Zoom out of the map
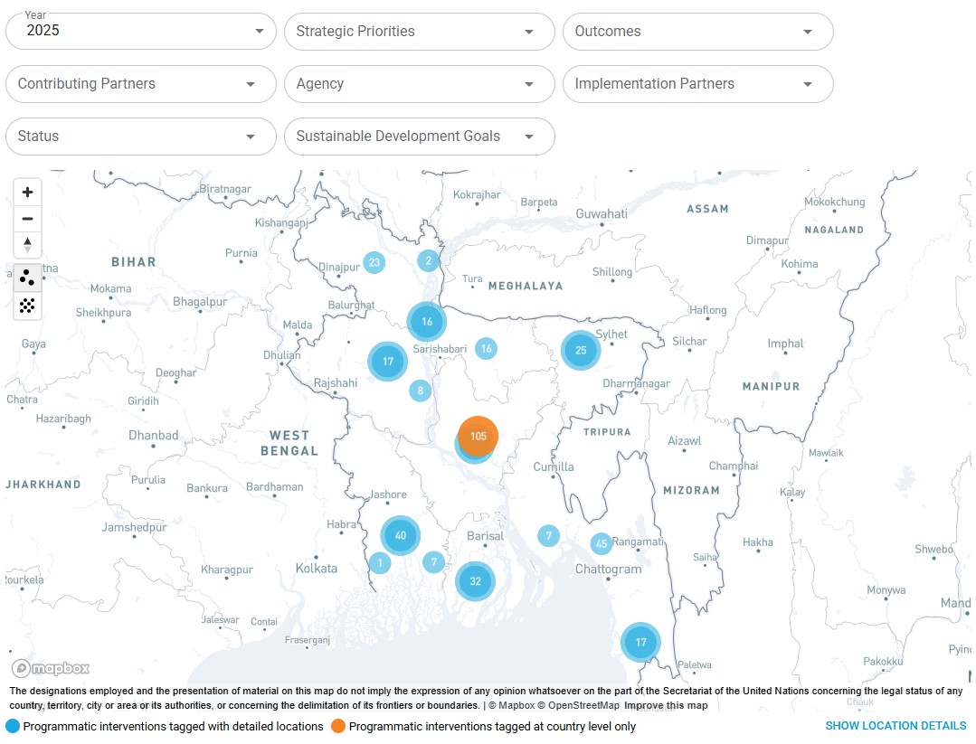 [x=27, y=219]
